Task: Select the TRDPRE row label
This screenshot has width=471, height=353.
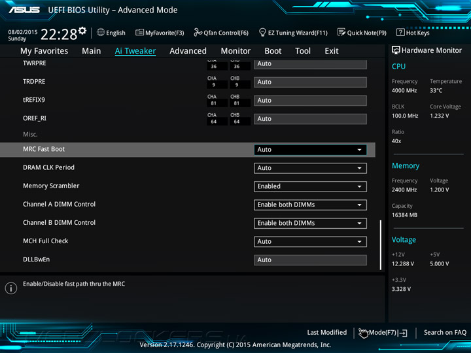Action: (x=34, y=82)
